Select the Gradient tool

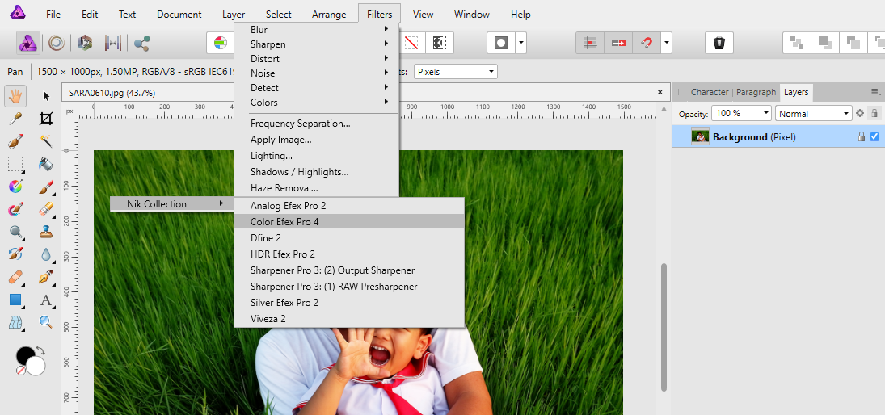click(x=15, y=186)
